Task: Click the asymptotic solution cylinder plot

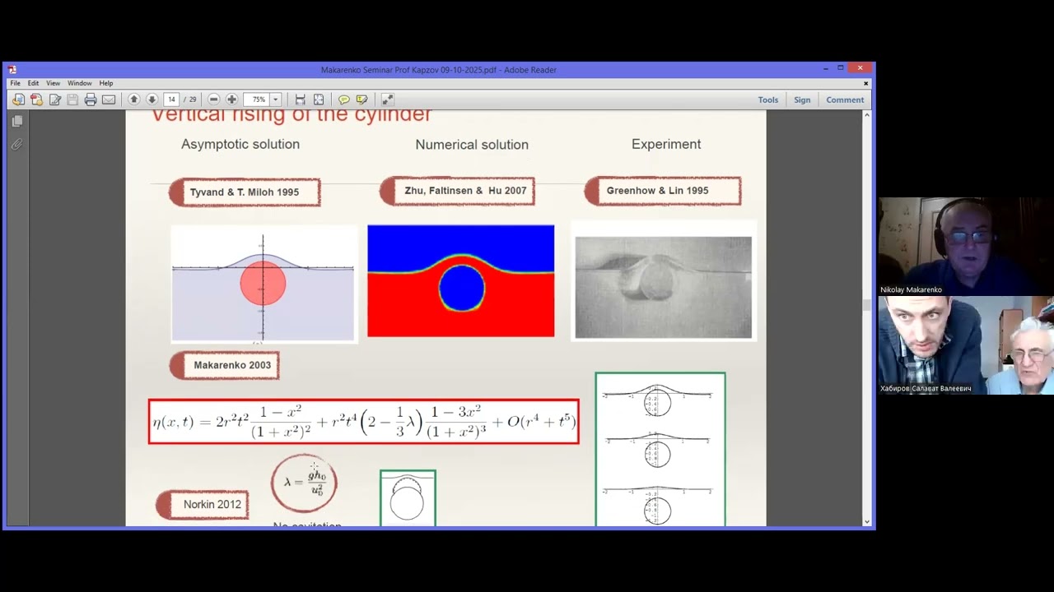Action: [x=263, y=284]
